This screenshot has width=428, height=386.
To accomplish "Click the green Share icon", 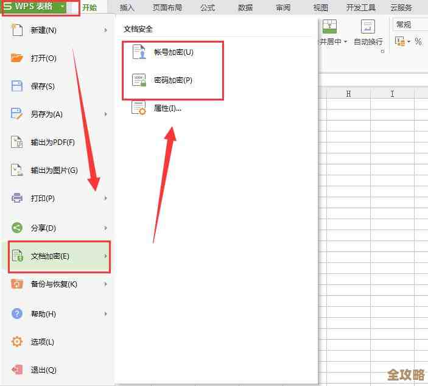I will click(x=17, y=228).
